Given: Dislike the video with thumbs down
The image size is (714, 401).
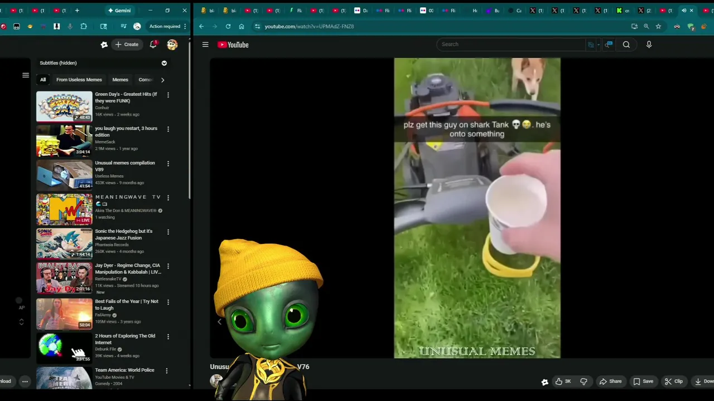Looking at the screenshot, I should 583,382.
